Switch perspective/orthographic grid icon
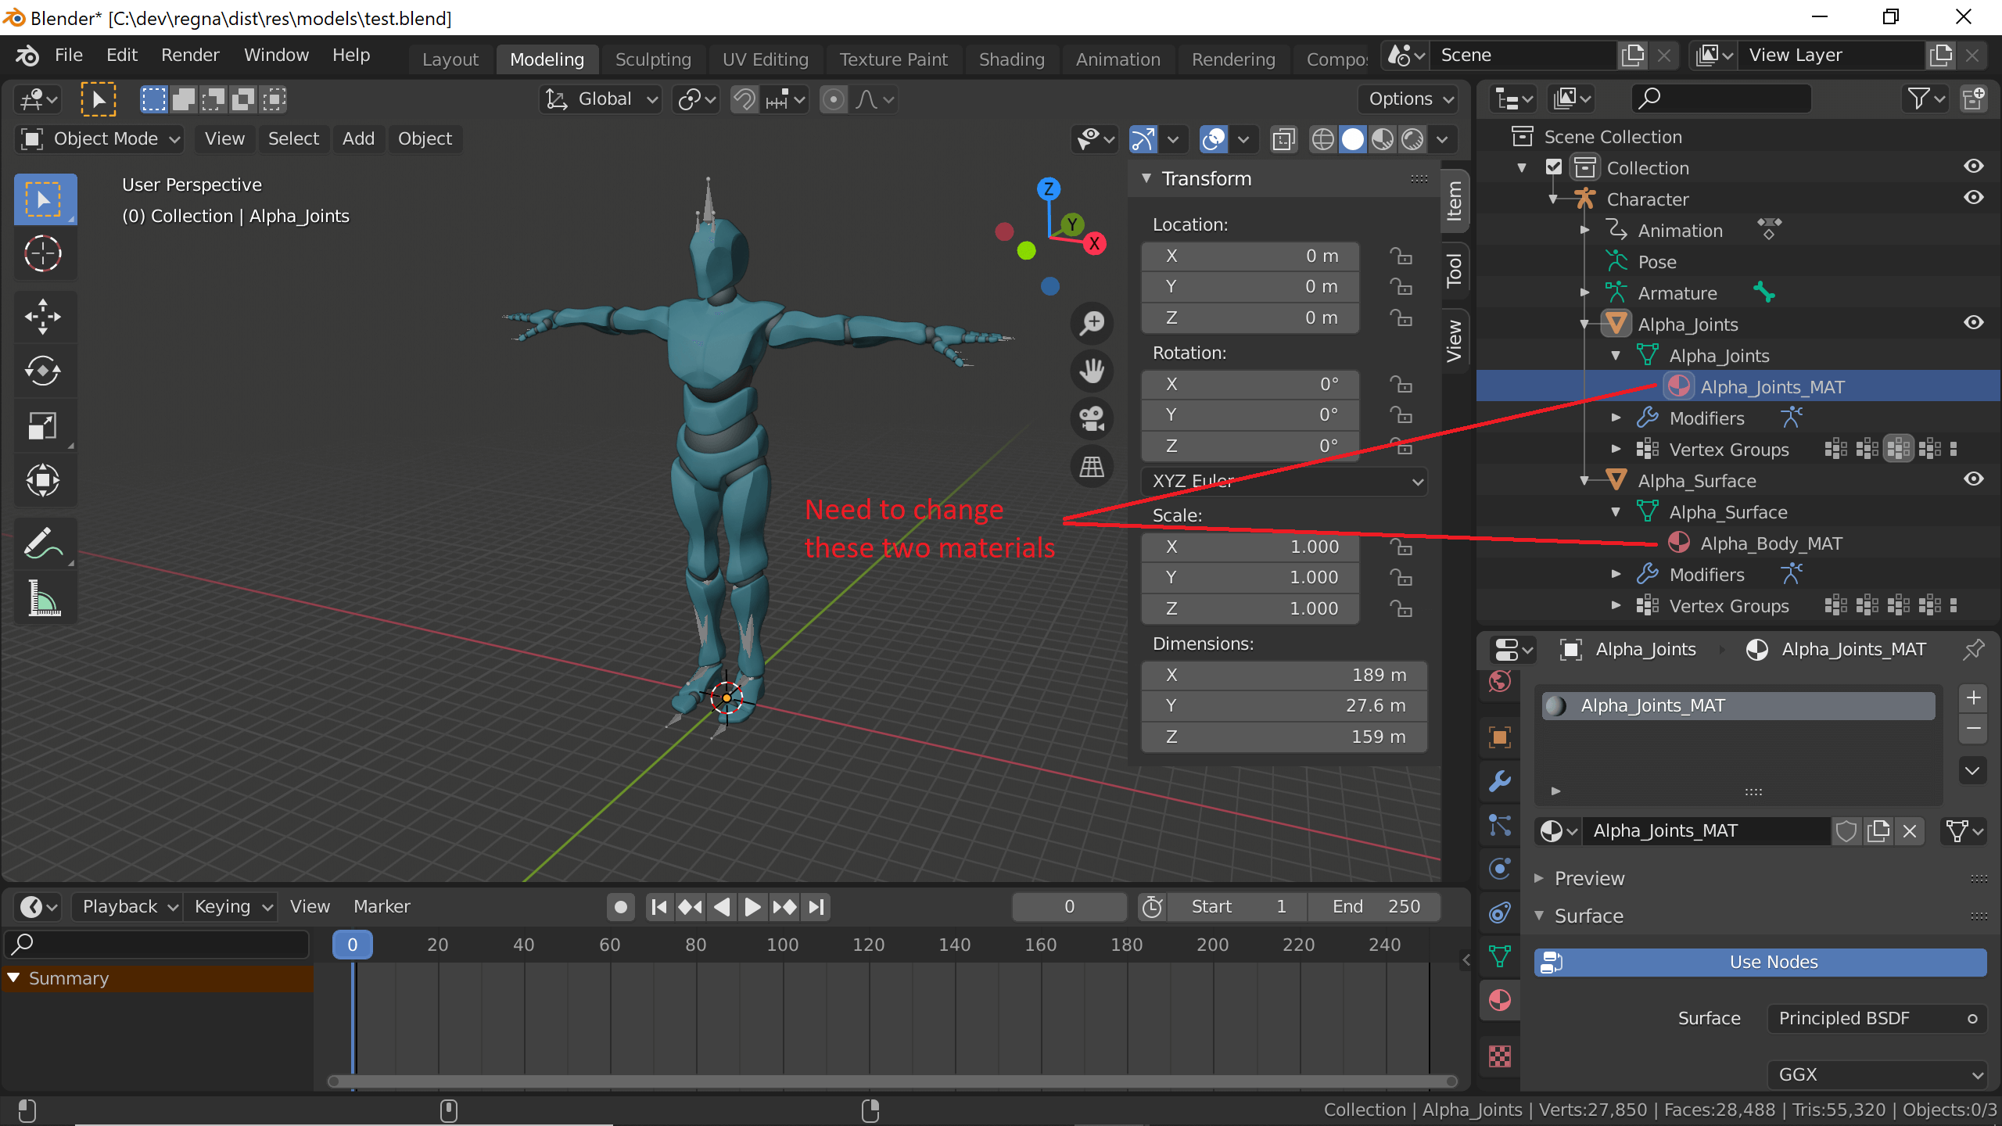This screenshot has width=2002, height=1126. (x=1092, y=467)
